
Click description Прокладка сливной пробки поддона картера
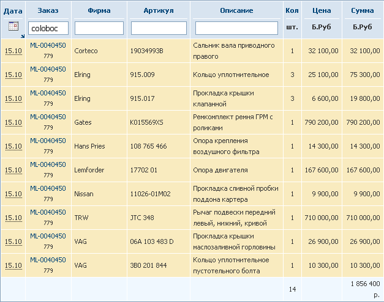pos(236,194)
